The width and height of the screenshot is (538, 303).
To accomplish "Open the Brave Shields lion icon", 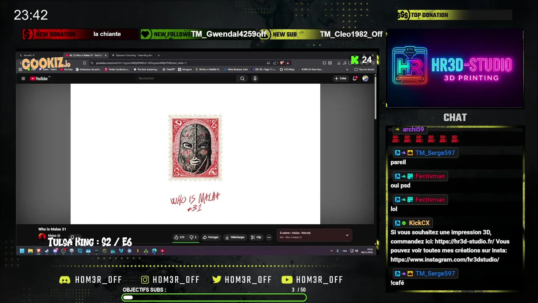I will pyautogui.click(x=282, y=63).
